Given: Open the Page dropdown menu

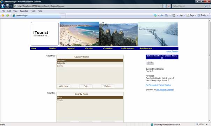Looking at the screenshot, I should click(192, 15).
